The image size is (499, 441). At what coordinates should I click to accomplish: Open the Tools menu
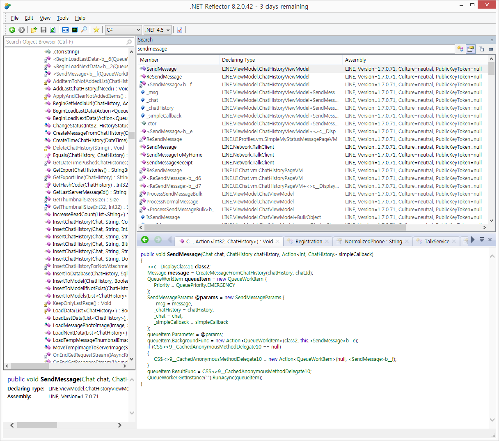click(62, 18)
